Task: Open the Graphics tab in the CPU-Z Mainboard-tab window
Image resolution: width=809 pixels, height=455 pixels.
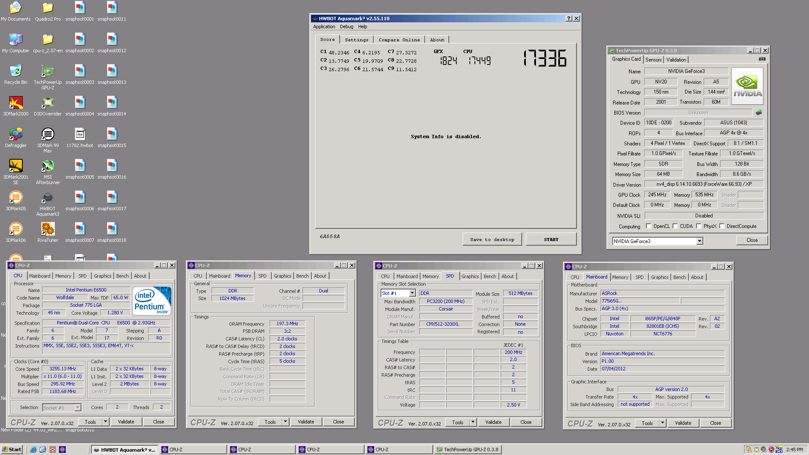Action: tap(659, 277)
